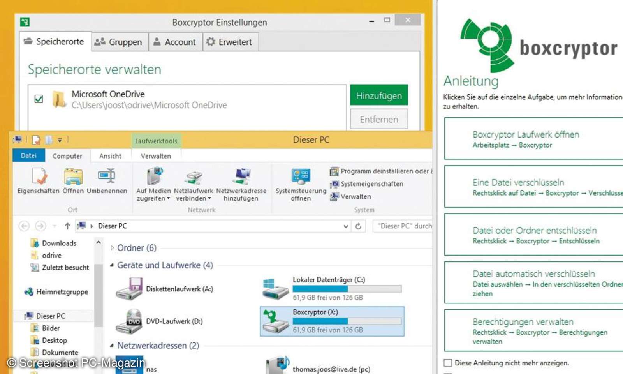Enable 'Diese Anleitung nicht mehr anzeigen'
The height and width of the screenshot is (374, 623).
click(447, 362)
